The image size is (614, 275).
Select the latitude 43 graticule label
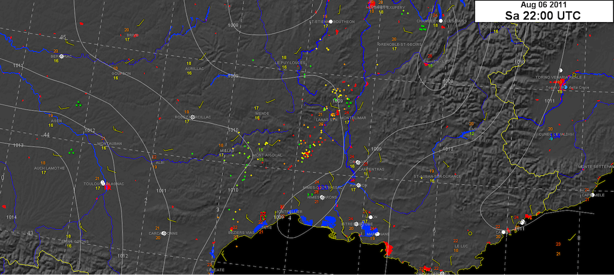31,233
